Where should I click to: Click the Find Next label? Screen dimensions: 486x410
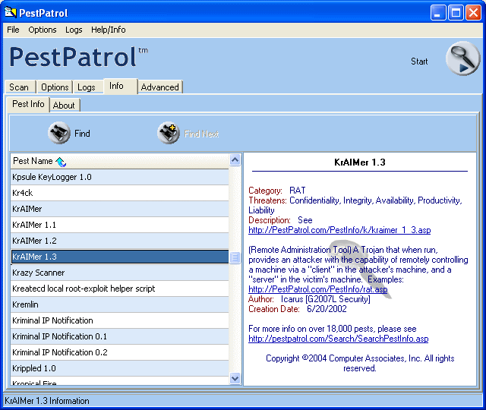point(201,134)
